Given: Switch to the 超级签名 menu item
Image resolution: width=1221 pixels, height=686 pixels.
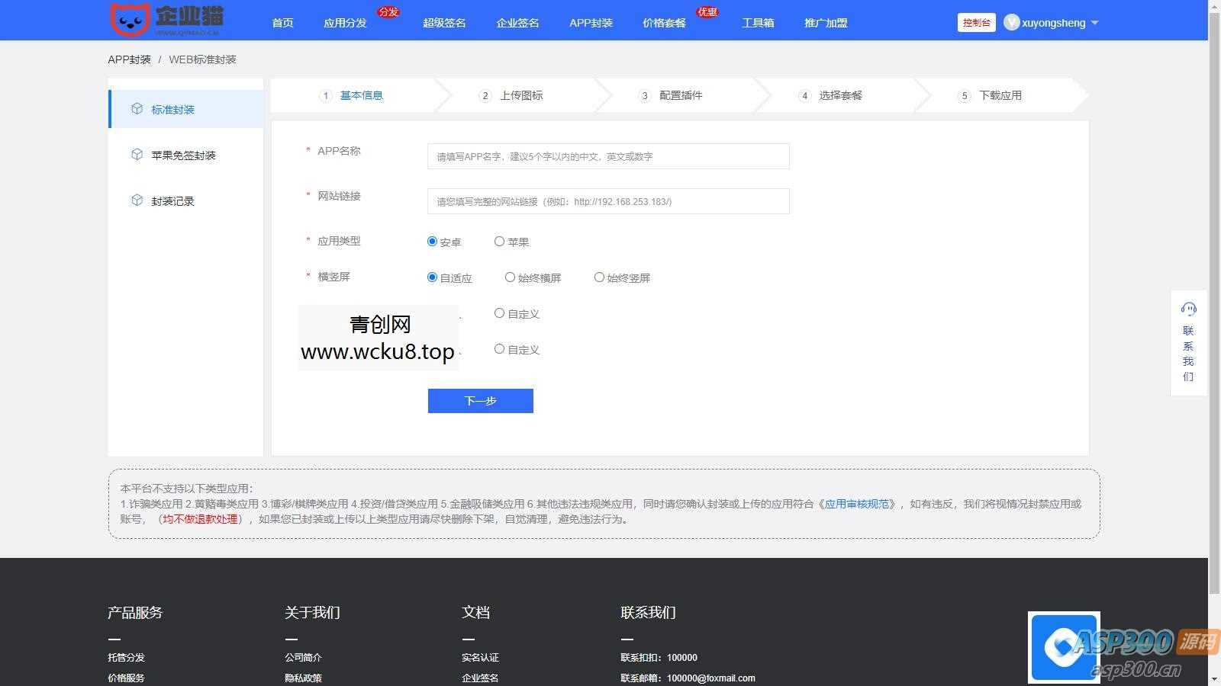Looking at the screenshot, I should point(443,22).
